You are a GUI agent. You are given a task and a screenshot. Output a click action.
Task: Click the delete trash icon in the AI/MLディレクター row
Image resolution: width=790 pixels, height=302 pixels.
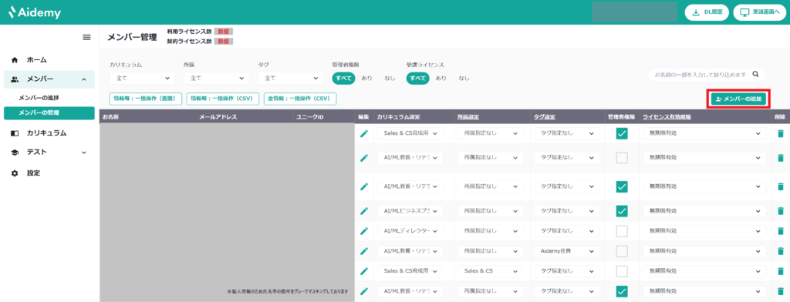click(781, 231)
